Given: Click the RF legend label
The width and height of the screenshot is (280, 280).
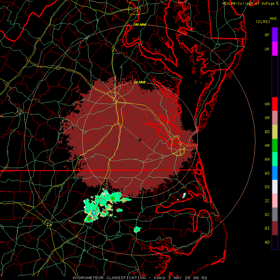Looking at the screenshot, I should tap(267, 35).
